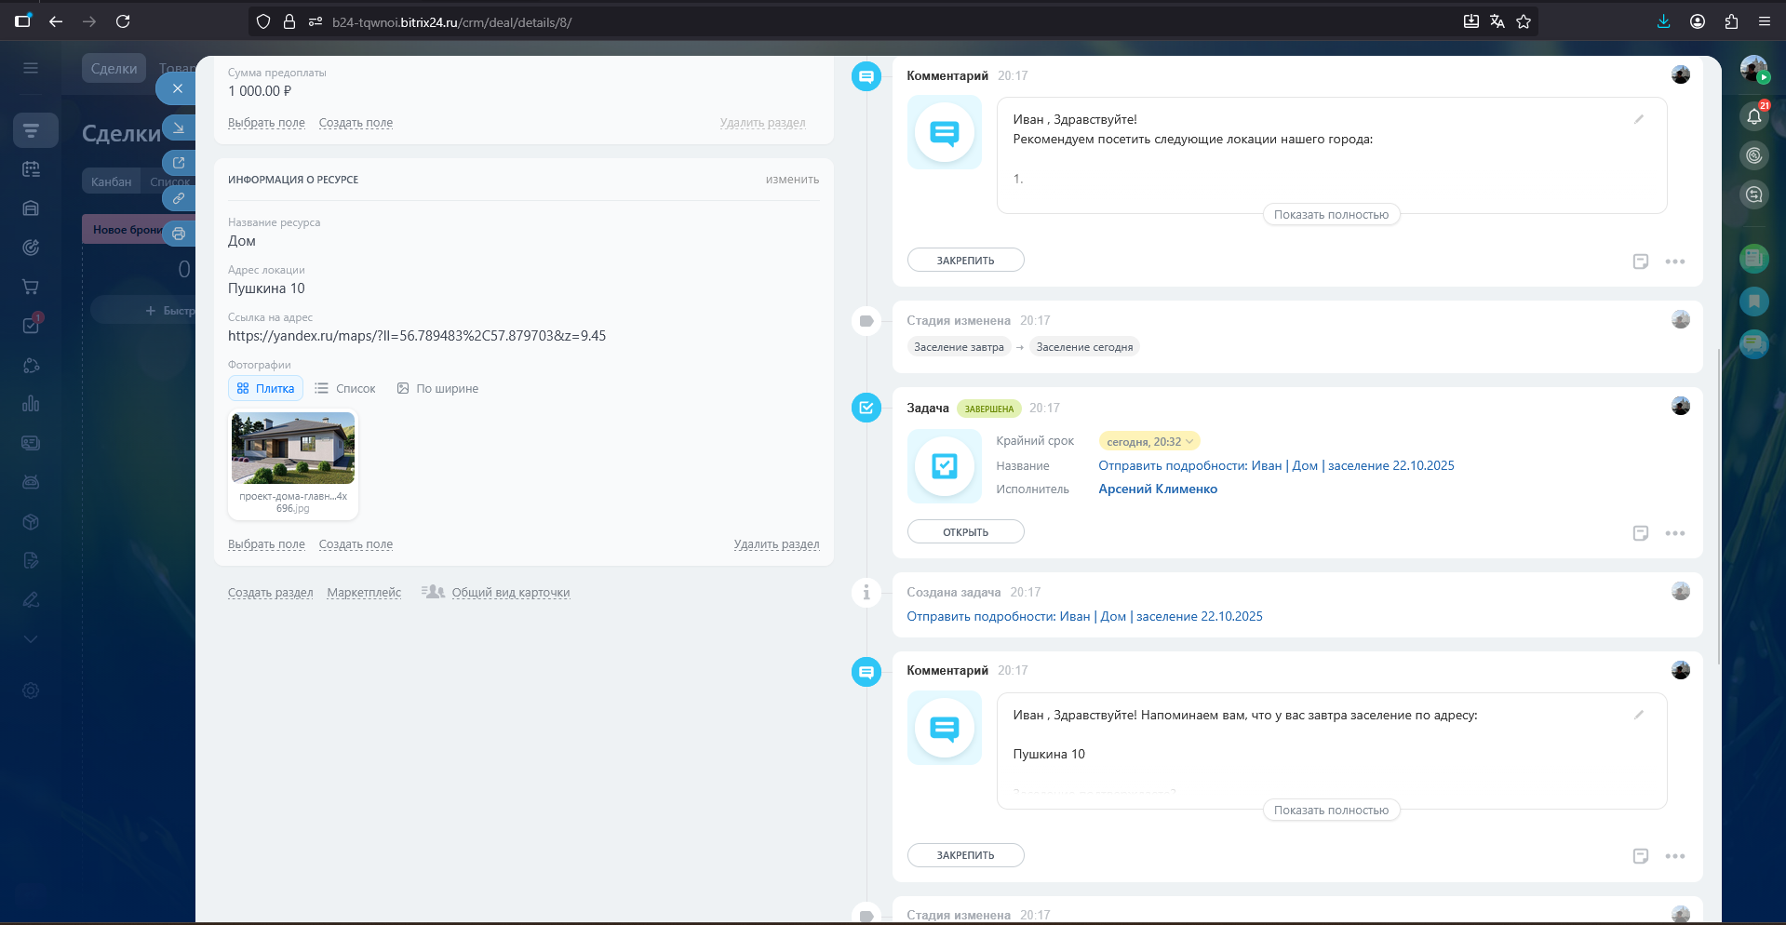This screenshot has height=925, width=1786.
Task: Switch photos to Плитка view
Action: (266, 388)
